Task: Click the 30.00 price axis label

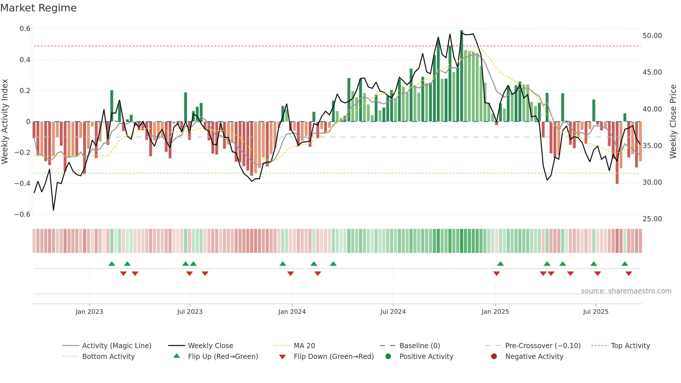Action: tap(652, 182)
